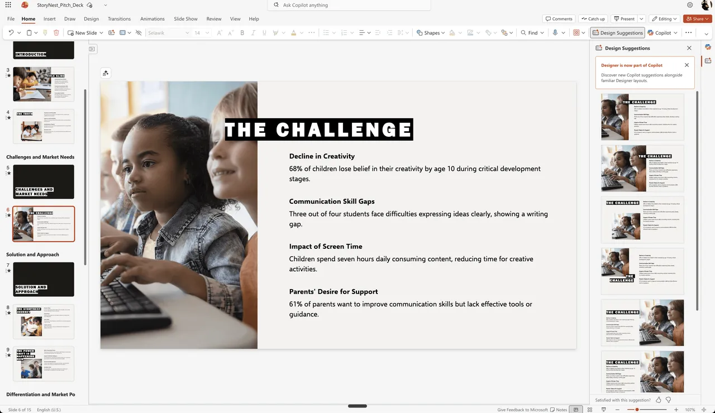715x413 pixels.
Task: Click the Undo arrow icon
Action: (x=11, y=33)
